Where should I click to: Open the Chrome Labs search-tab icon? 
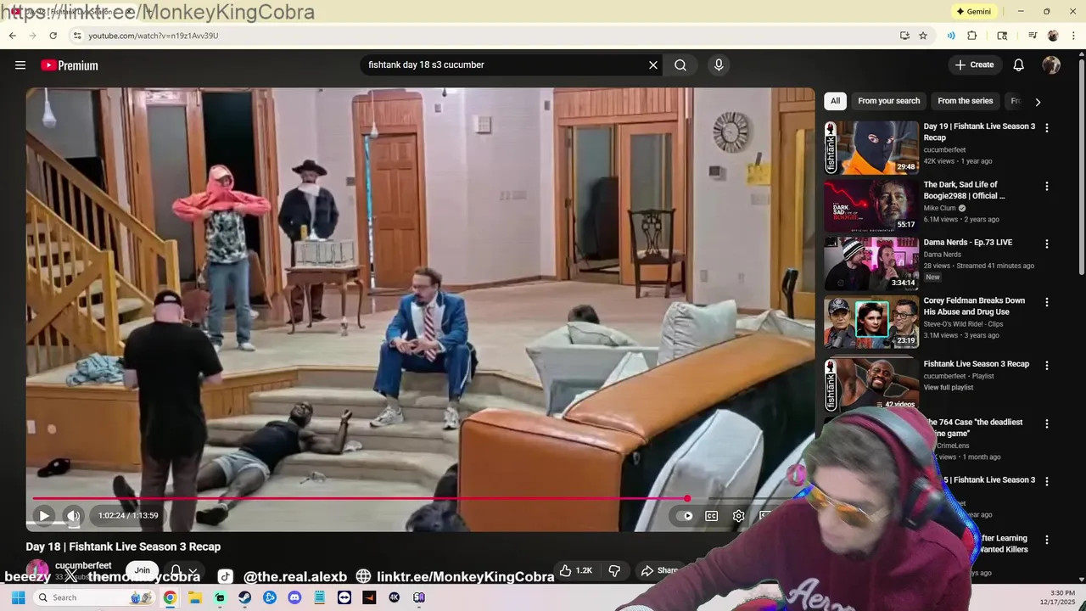click(x=1002, y=36)
